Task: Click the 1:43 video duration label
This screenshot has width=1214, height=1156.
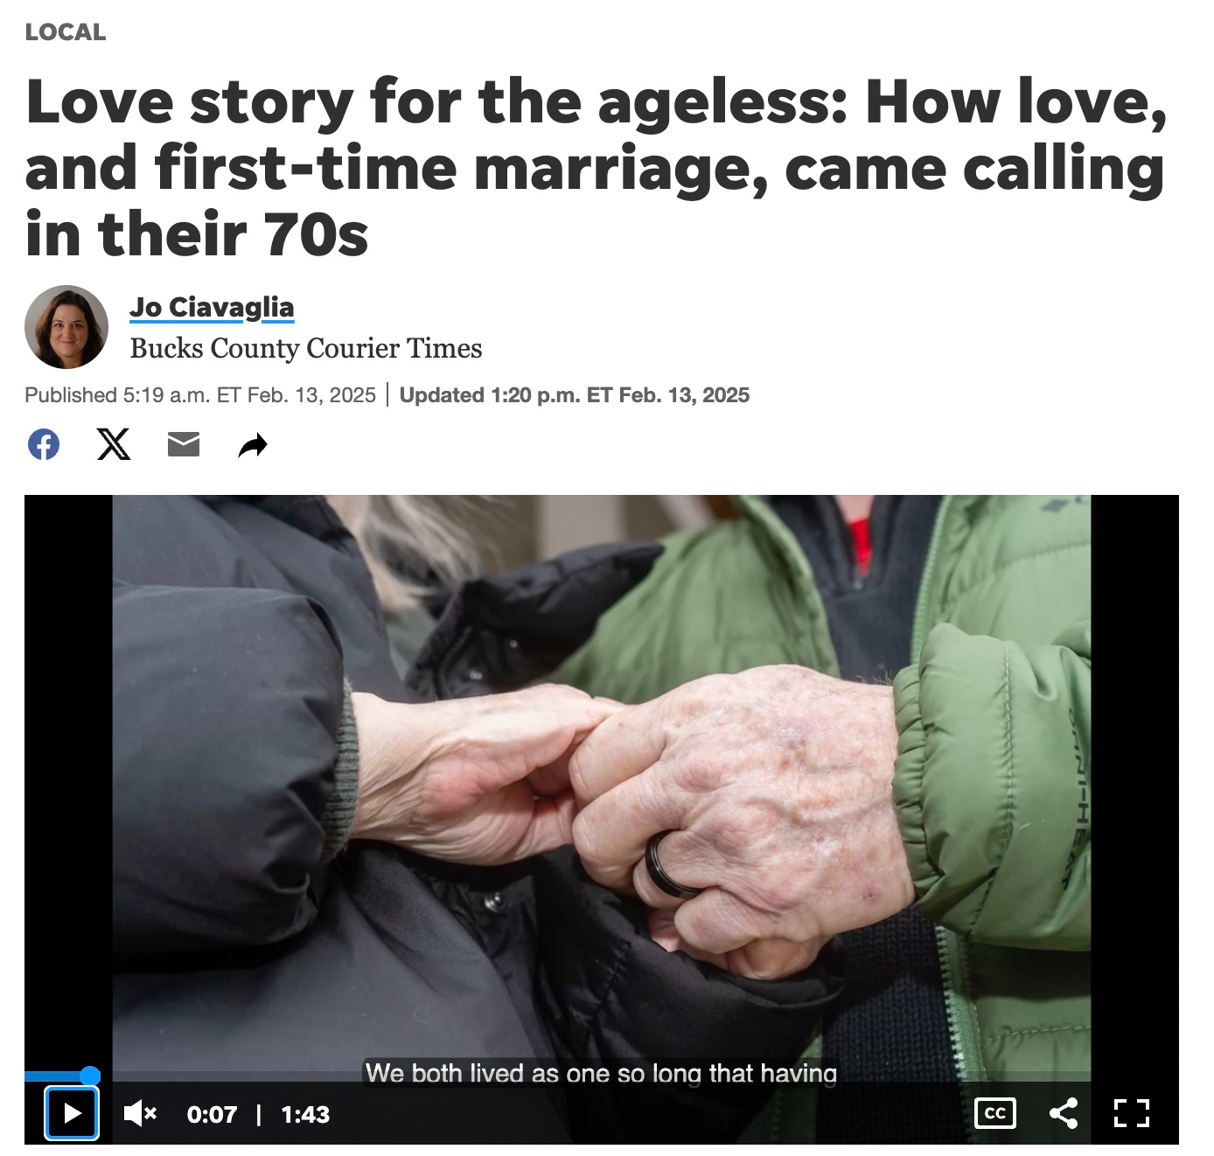Action: pyautogui.click(x=305, y=1114)
